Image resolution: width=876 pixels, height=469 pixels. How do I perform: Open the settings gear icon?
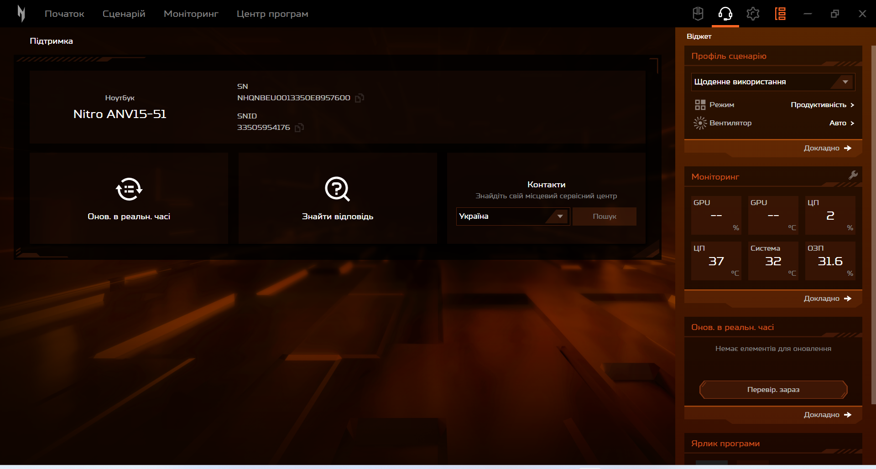click(753, 14)
